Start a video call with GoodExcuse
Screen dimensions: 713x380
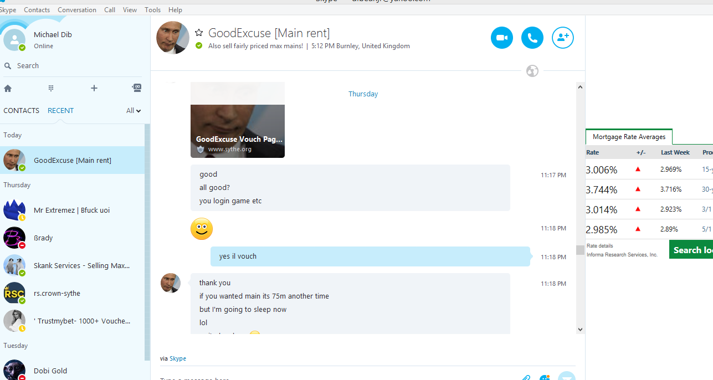502,38
